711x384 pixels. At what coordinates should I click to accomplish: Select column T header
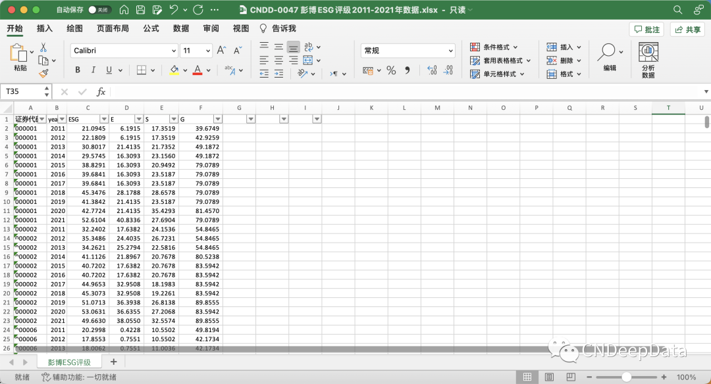click(x=668, y=108)
